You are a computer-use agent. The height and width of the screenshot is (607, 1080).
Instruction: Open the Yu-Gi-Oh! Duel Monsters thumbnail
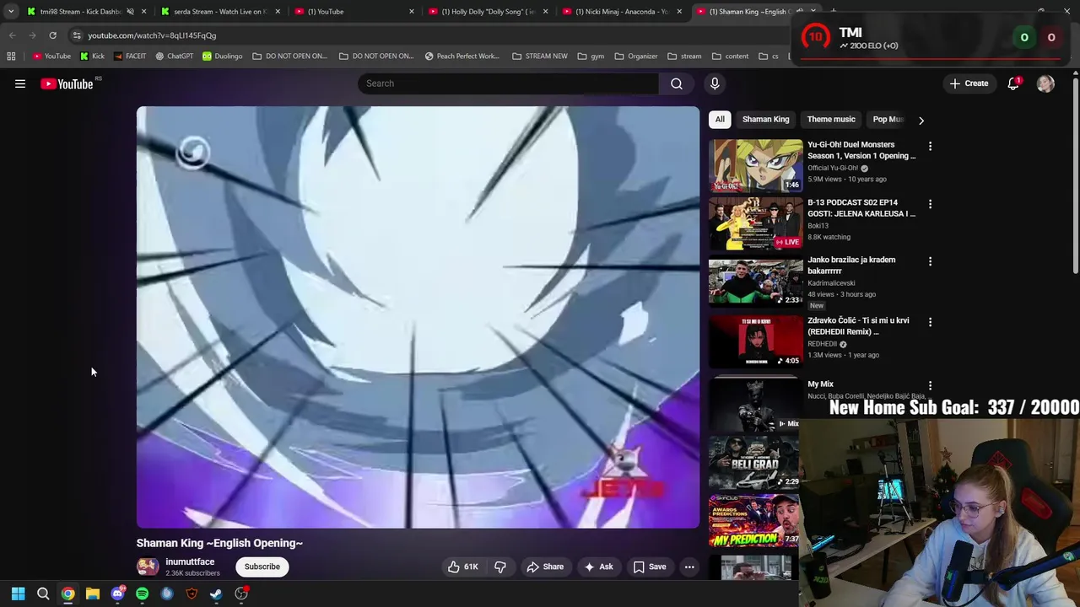point(755,165)
